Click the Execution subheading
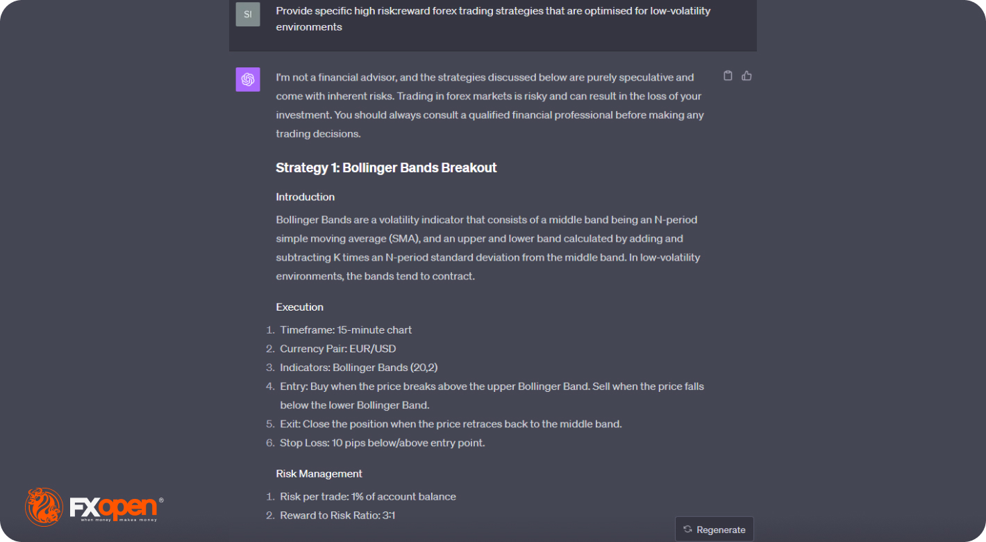The width and height of the screenshot is (986, 542). point(299,307)
